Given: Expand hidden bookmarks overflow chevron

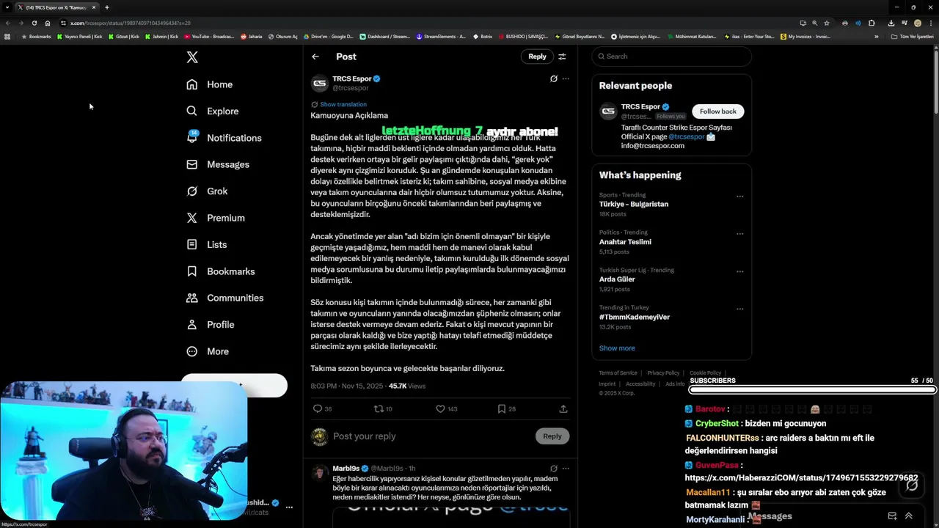Looking at the screenshot, I should [876, 36].
